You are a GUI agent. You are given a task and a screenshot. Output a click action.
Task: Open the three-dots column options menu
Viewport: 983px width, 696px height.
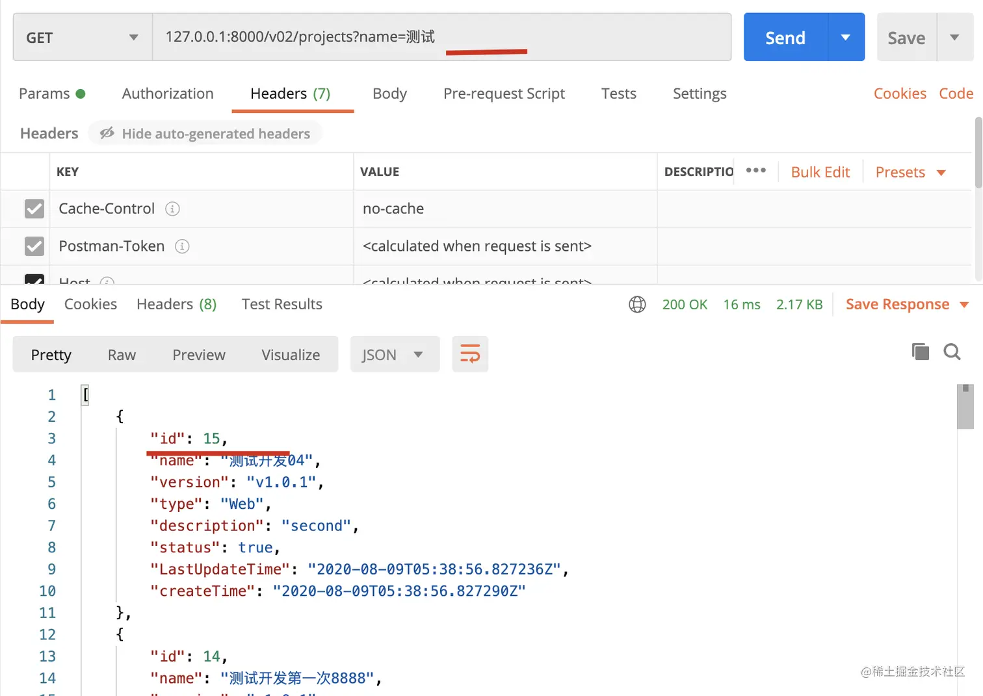click(x=755, y=170)
